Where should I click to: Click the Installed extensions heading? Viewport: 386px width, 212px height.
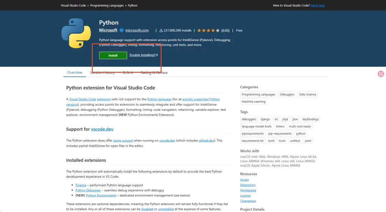[x=86, y=160]
